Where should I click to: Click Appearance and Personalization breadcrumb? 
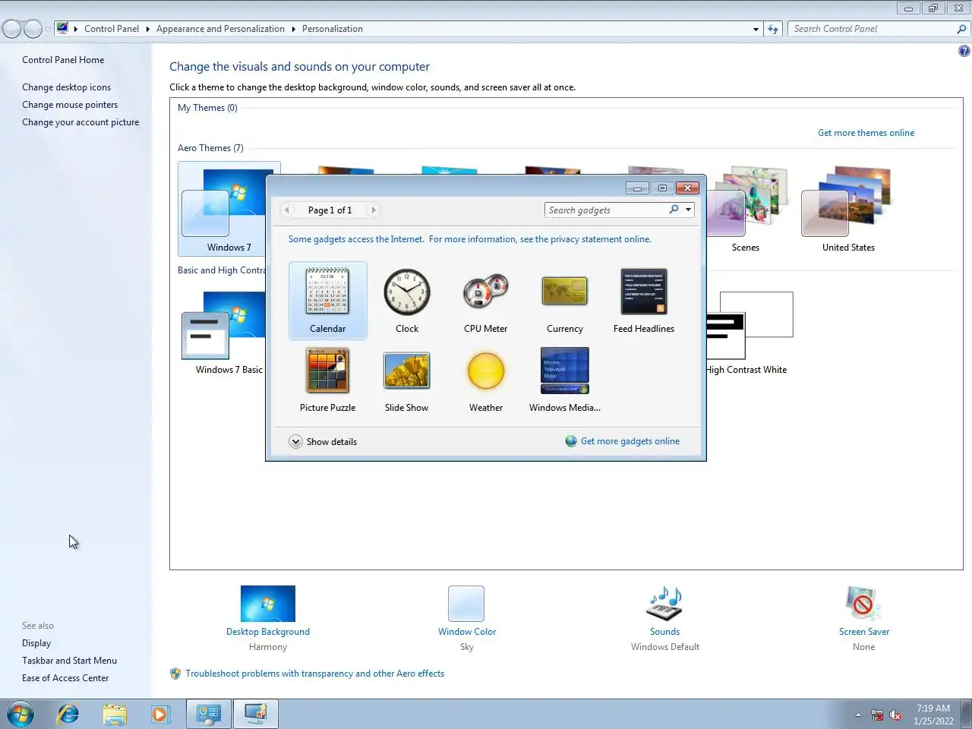coord(220,29)
